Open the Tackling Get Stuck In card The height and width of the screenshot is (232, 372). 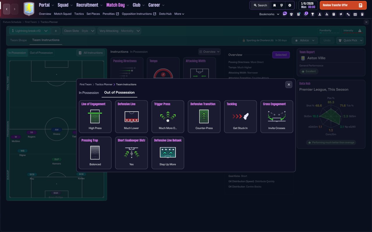[240, 117]
